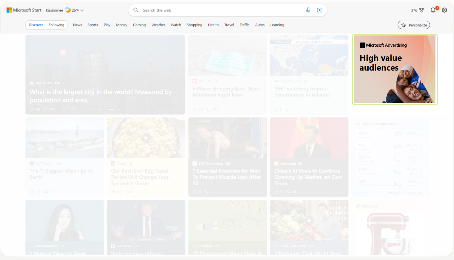Open the largest city in the world article
The height and width of the screenshot is (260, 454).
point(101,96)
